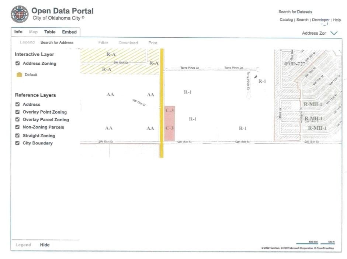Click the Default layer color swatch
Screen dimensions: 347x259
click(20, 75)
